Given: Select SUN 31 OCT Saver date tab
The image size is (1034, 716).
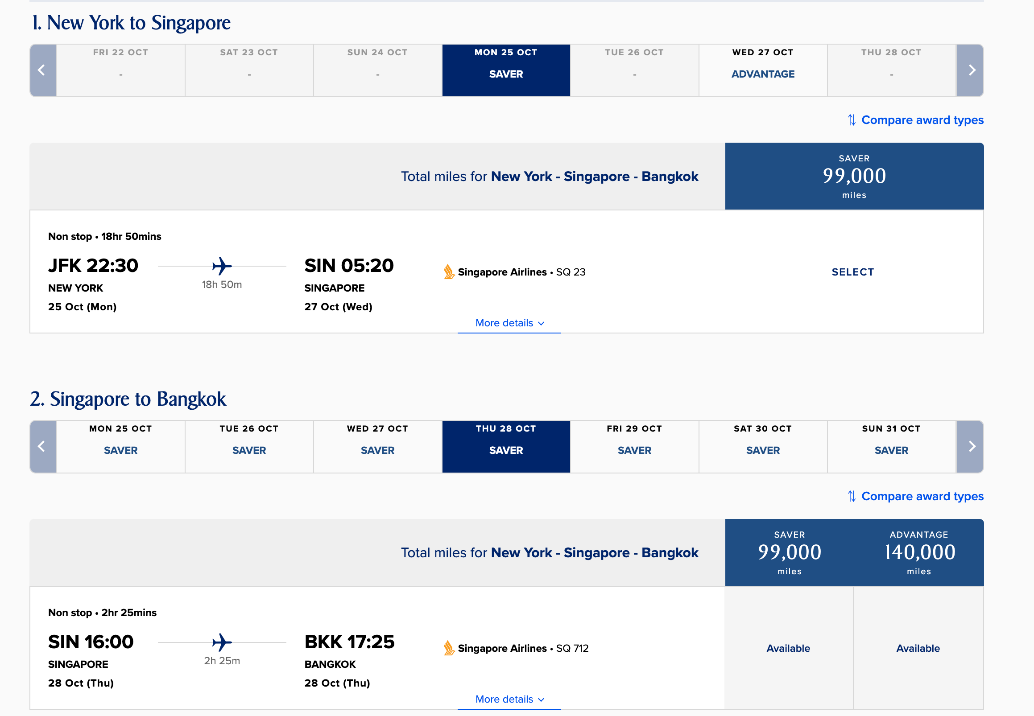Looking at the screenshot, I should pos(891,446).
